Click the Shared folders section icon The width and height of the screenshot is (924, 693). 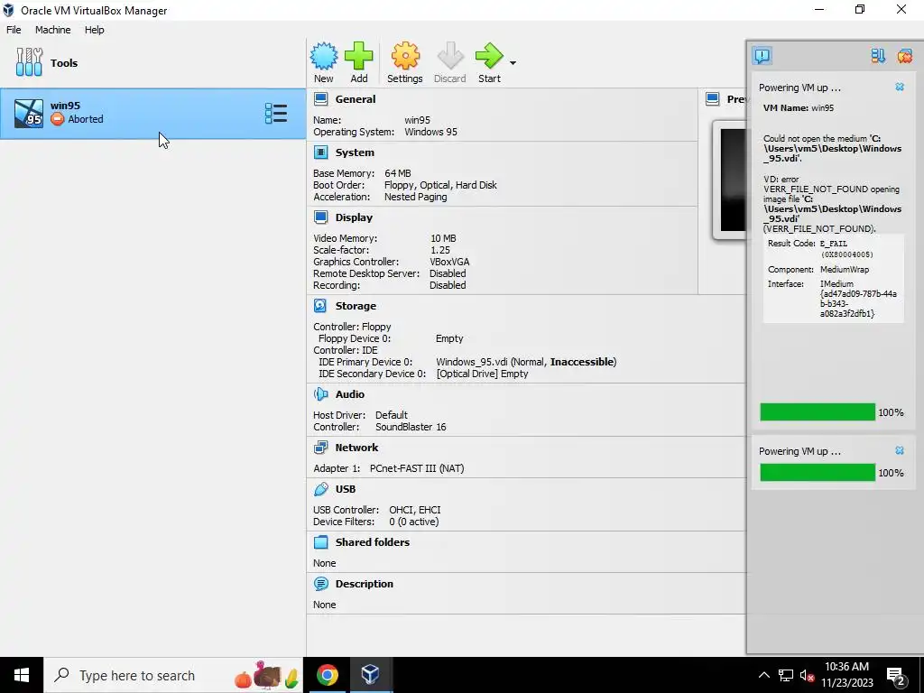pos(320,542)
